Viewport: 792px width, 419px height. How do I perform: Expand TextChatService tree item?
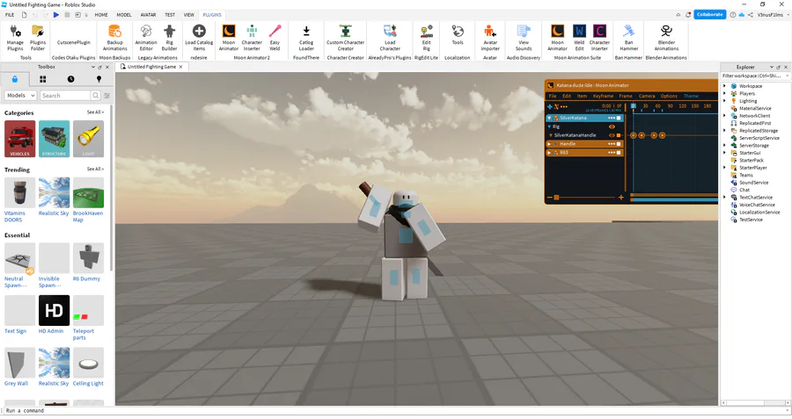(724, 197)
